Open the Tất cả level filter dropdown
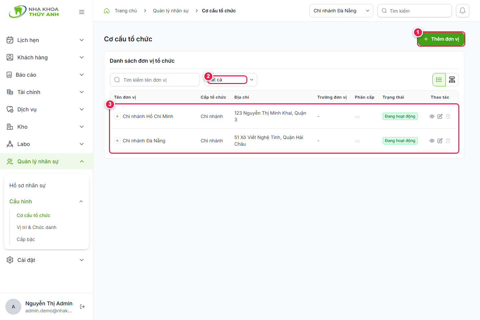 [231, 80]
